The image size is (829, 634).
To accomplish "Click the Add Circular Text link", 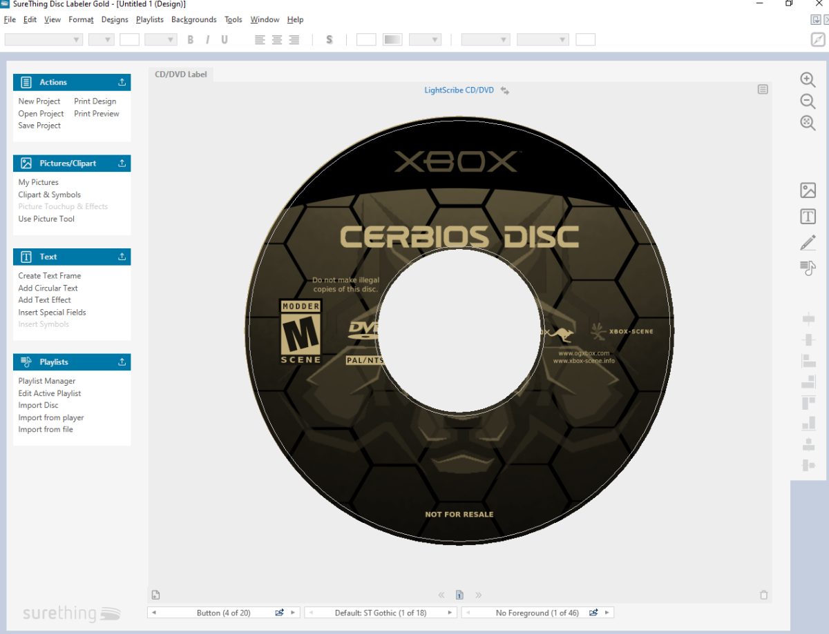I will (x=48, y=288).
